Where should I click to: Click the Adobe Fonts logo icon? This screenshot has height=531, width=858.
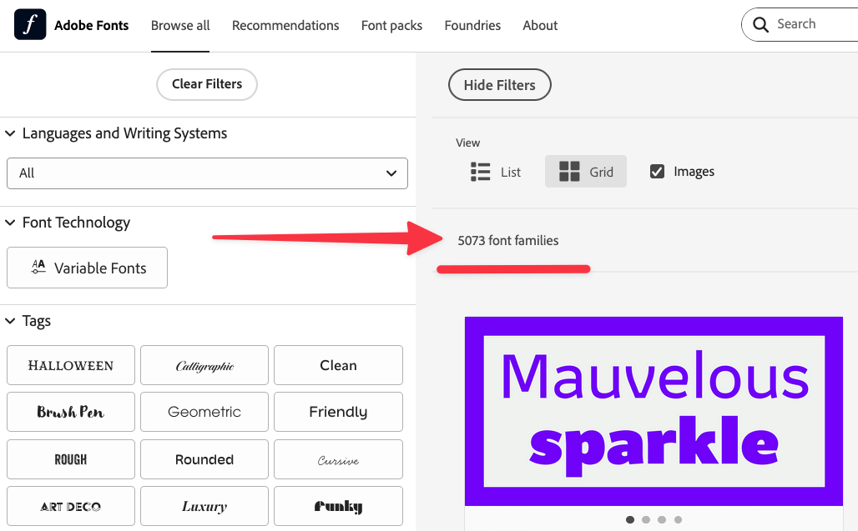click(28, 24)
